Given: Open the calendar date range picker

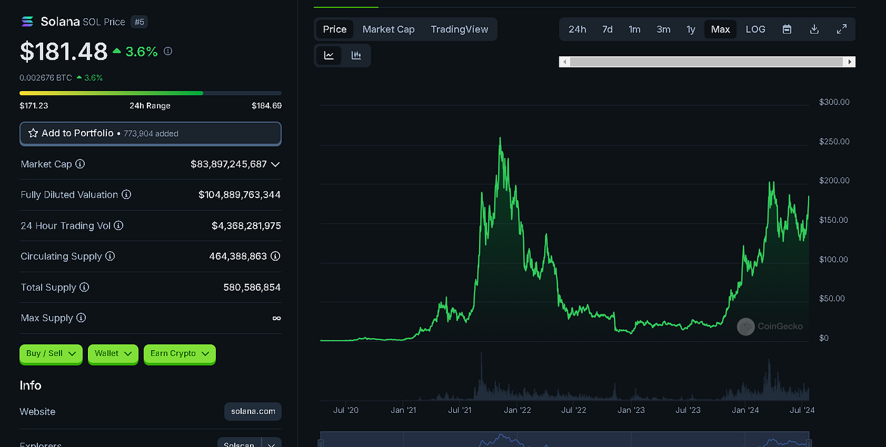Looking at the screenshot, I should click(x=787, y=29).
